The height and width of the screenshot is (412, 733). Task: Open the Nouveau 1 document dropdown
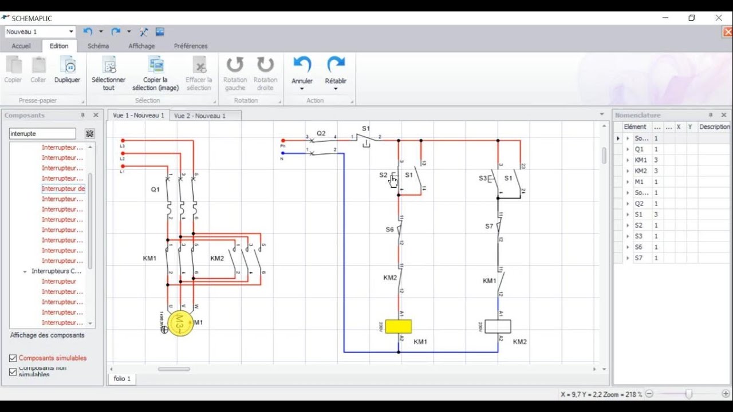tap(71, 32)
